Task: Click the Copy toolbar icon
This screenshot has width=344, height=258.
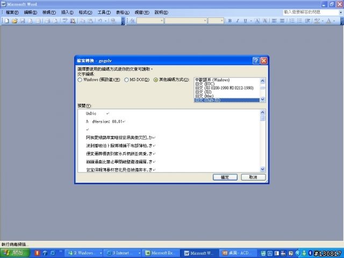Action: [82, 21]
